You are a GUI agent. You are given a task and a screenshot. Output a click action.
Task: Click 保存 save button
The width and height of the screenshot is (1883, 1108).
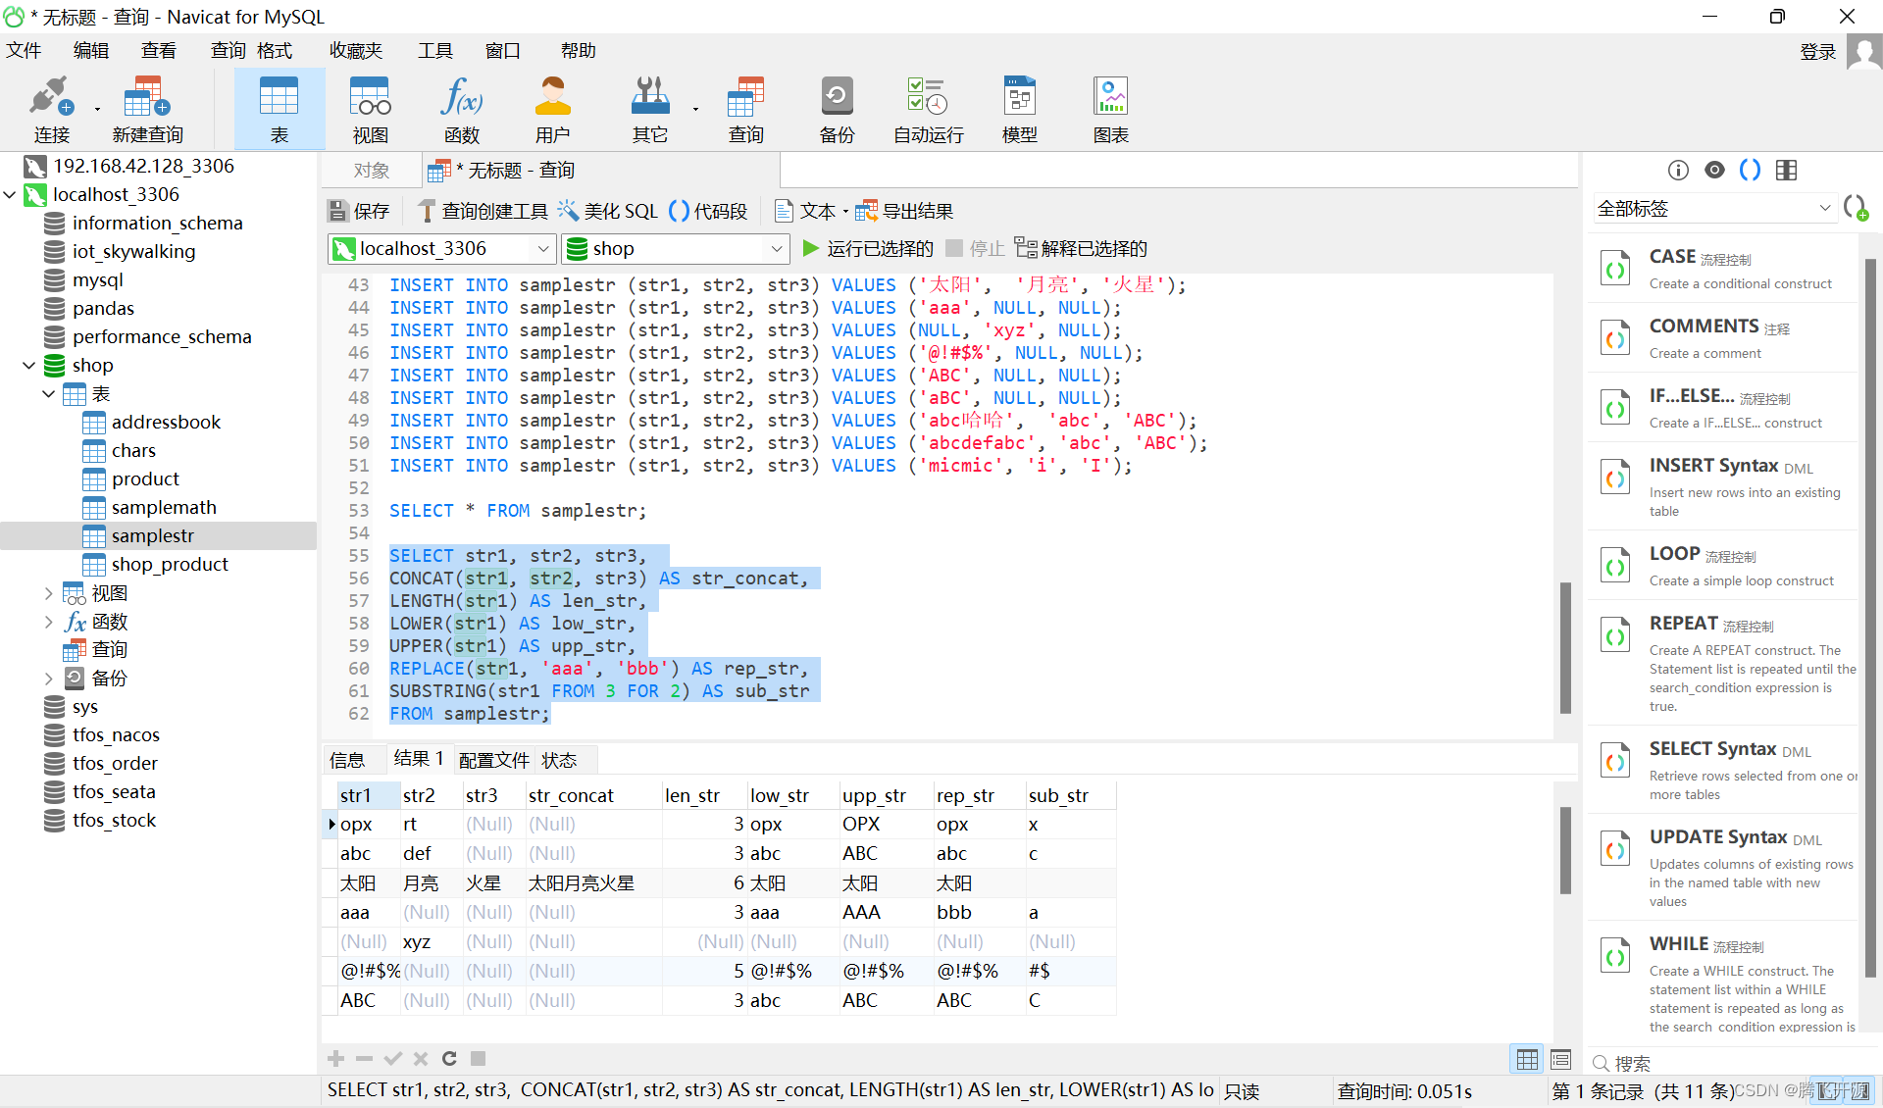click(x=359, y=211)
